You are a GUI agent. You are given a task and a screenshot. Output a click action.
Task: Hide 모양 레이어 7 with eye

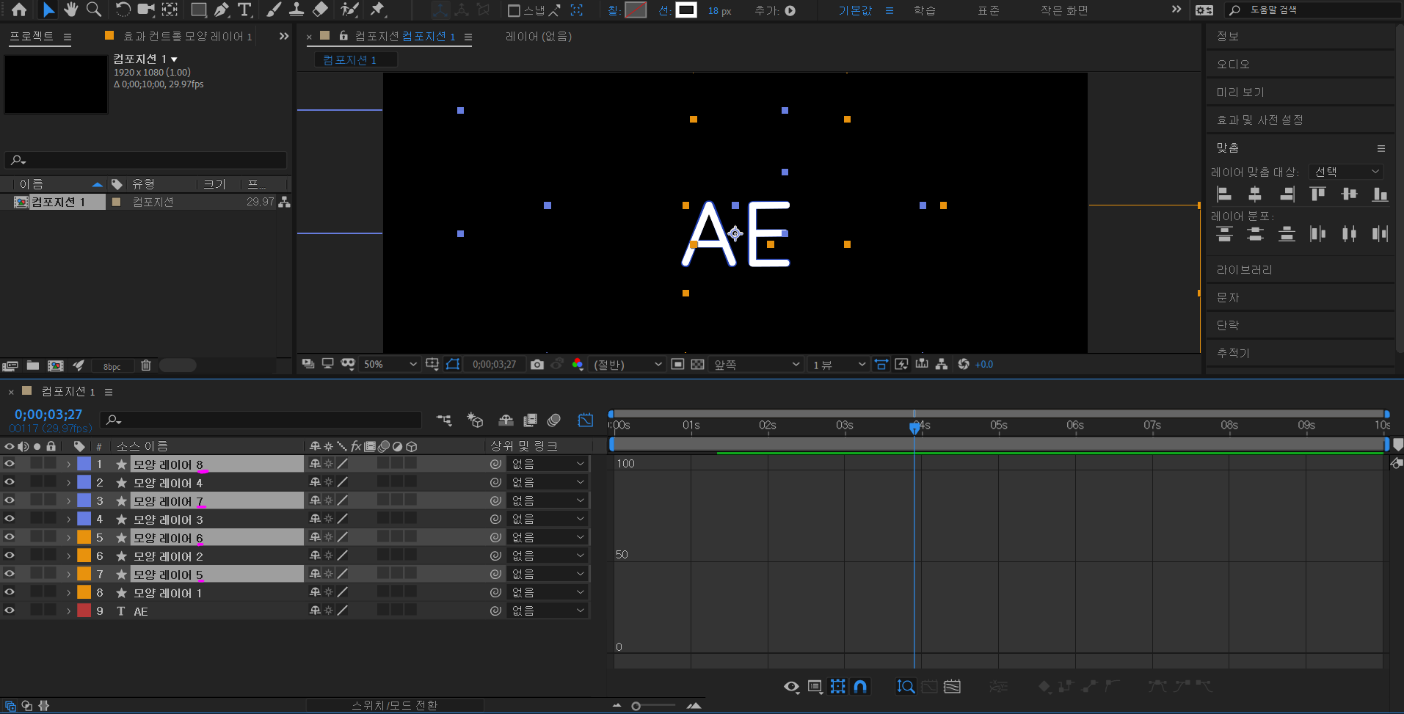[10, 500]
